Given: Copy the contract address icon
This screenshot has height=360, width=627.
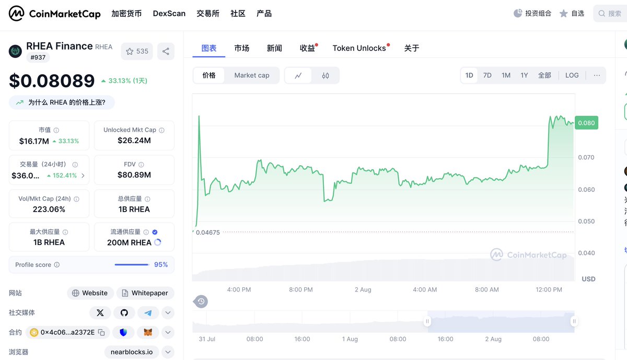Looking at the screenshot, I should point(101,332).
